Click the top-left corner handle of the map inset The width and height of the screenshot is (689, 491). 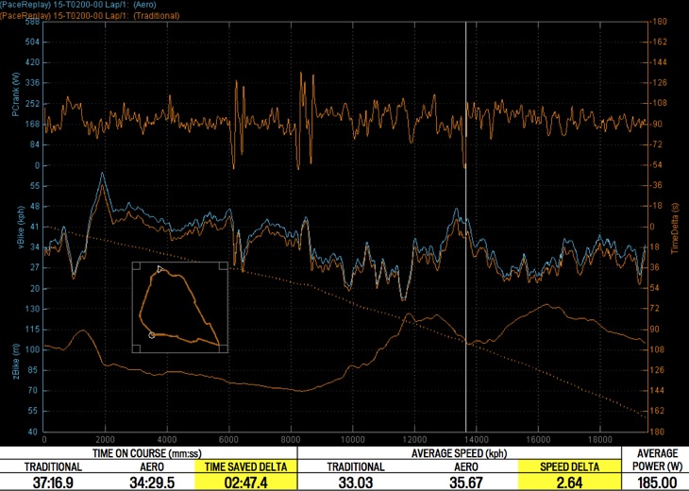(x=136, y=266)
